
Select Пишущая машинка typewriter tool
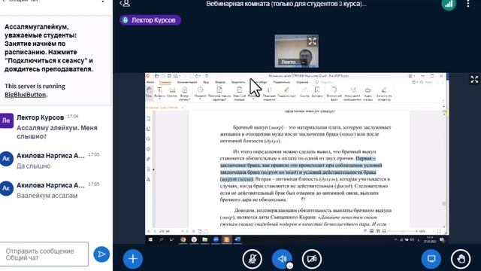tap(269, 93)
